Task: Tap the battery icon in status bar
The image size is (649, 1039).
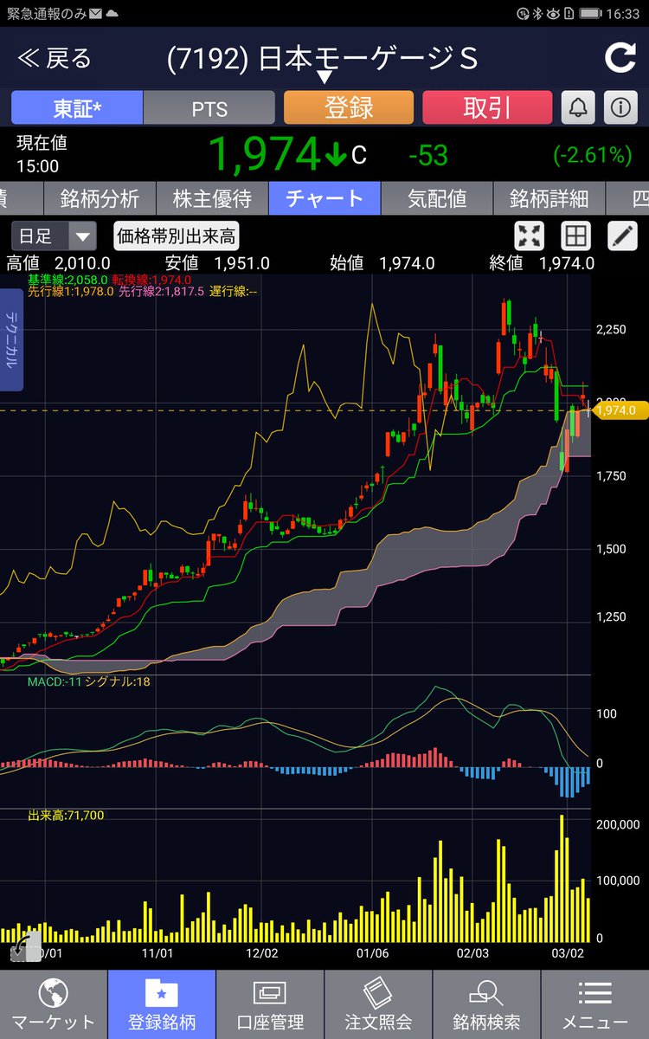Action: 591,14
